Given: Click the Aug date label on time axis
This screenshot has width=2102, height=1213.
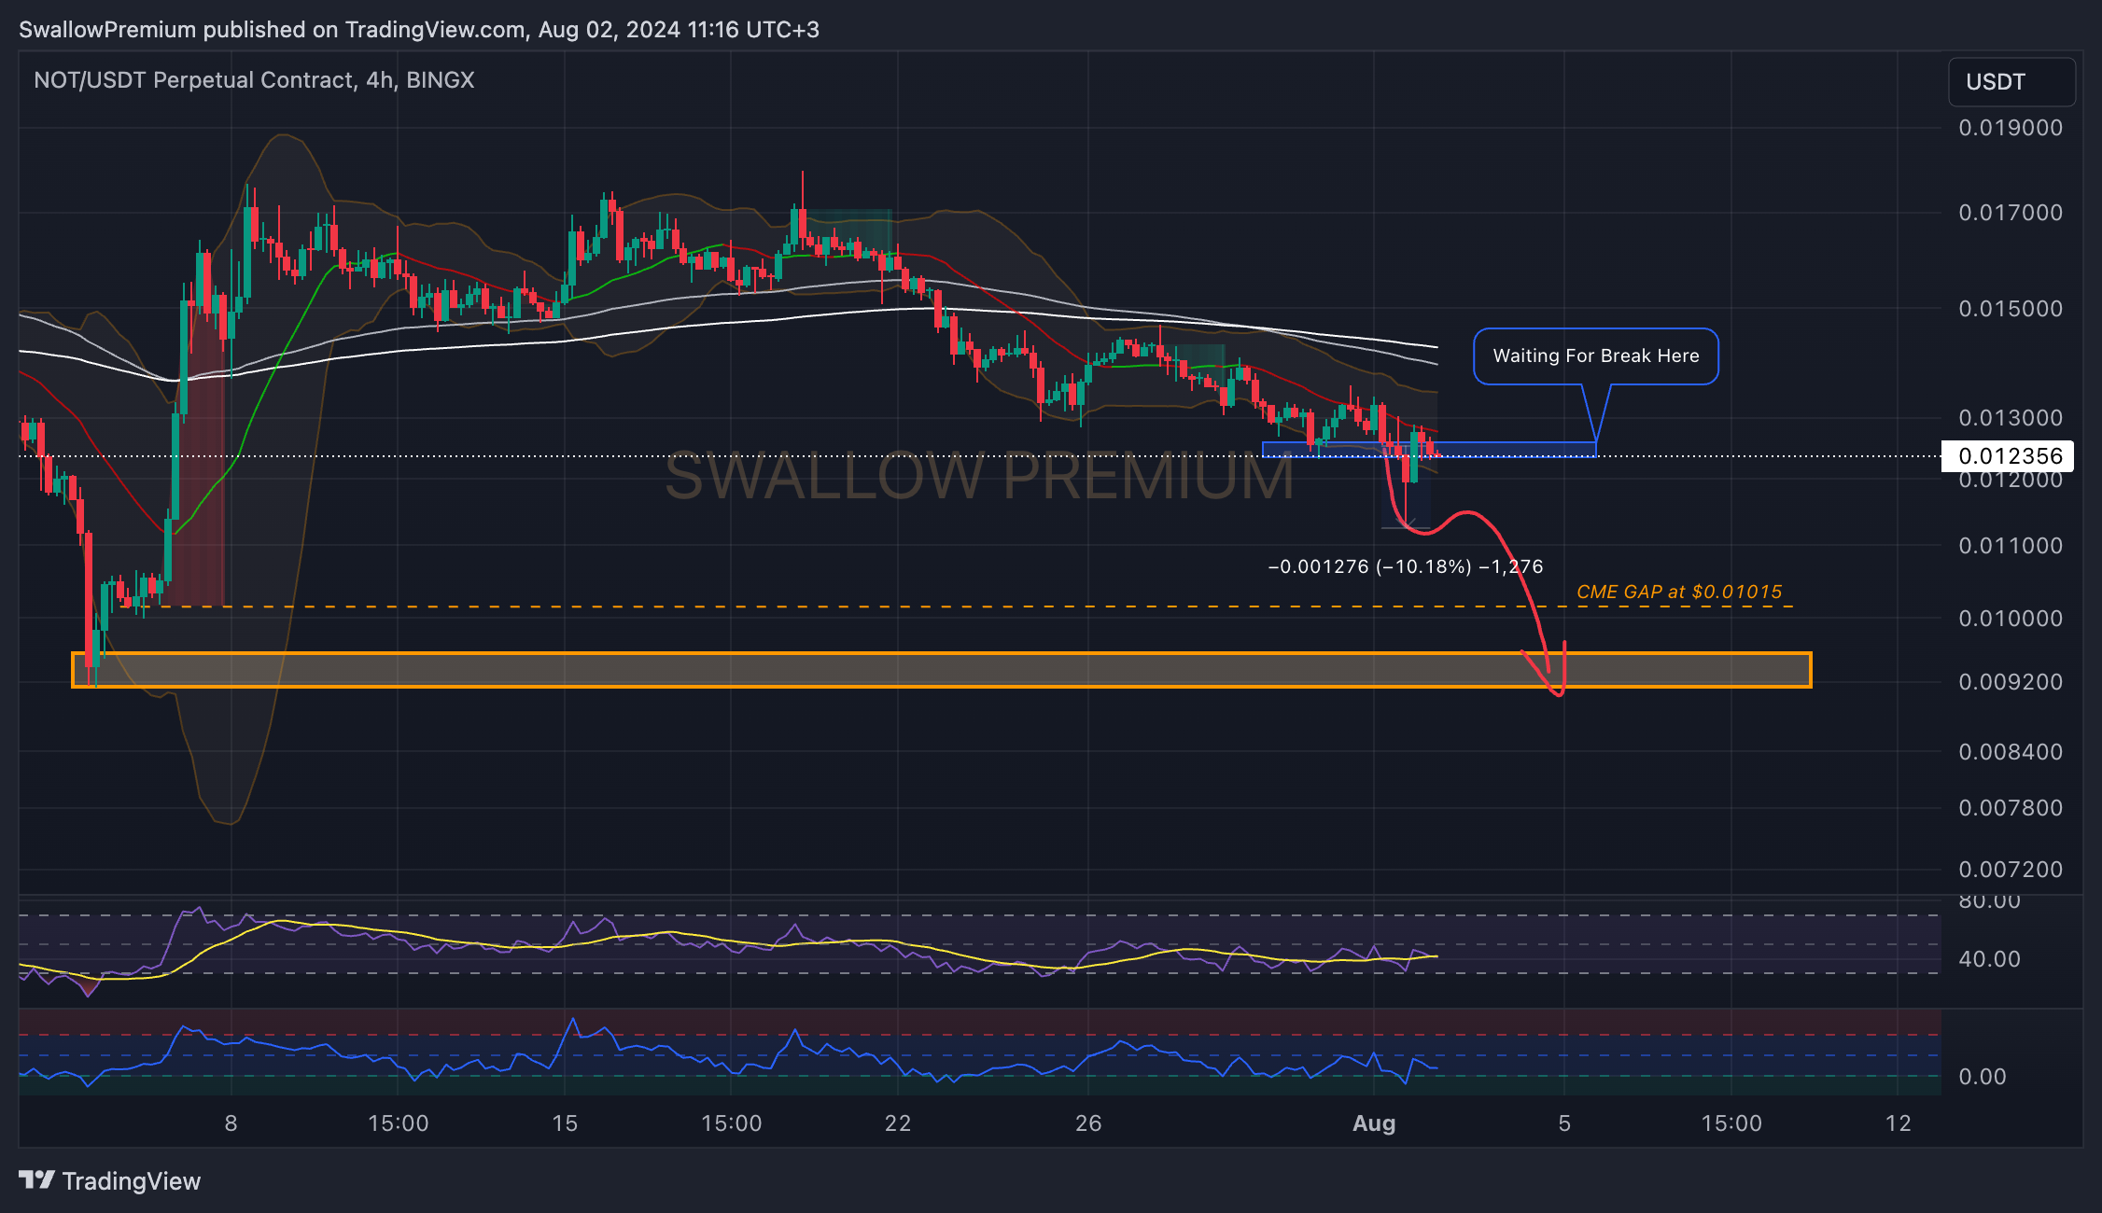Looking at the screenshot, I should 1374,1123.
